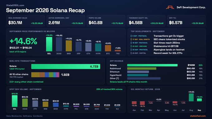This screenshot has height=119, width=212.
Task: Select the Active Addresses 2.61M figure
Action: pyautogui.click(x=54, y=23)
